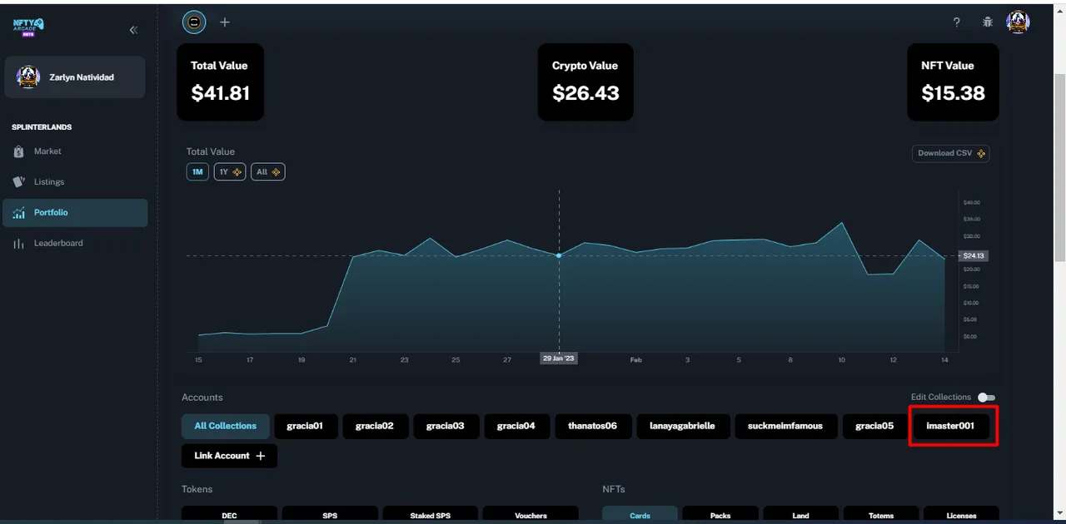Open the SPS token tab
The image size is (1066, 524).
click(x=330, y=515)
